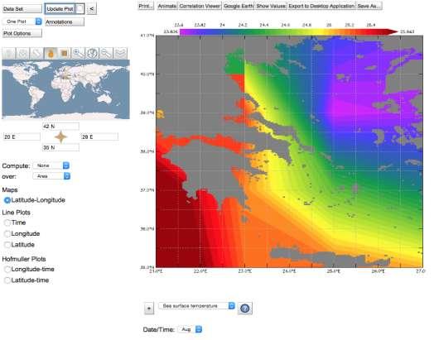Image resolution: width=434 pixels, height=340 pixels.
Task: Click the south latitude field showing 35 N
Action: (x=60, y=147)
